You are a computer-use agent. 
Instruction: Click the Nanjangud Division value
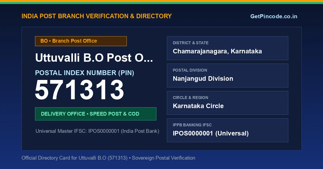click(203, 79)
